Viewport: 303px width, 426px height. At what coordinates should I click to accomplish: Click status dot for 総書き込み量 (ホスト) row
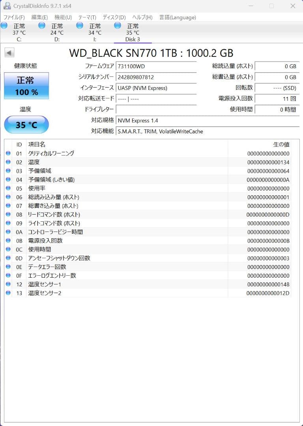tap(8, 206)
